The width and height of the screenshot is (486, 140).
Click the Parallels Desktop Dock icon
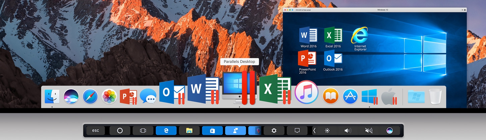pos(239,87)
